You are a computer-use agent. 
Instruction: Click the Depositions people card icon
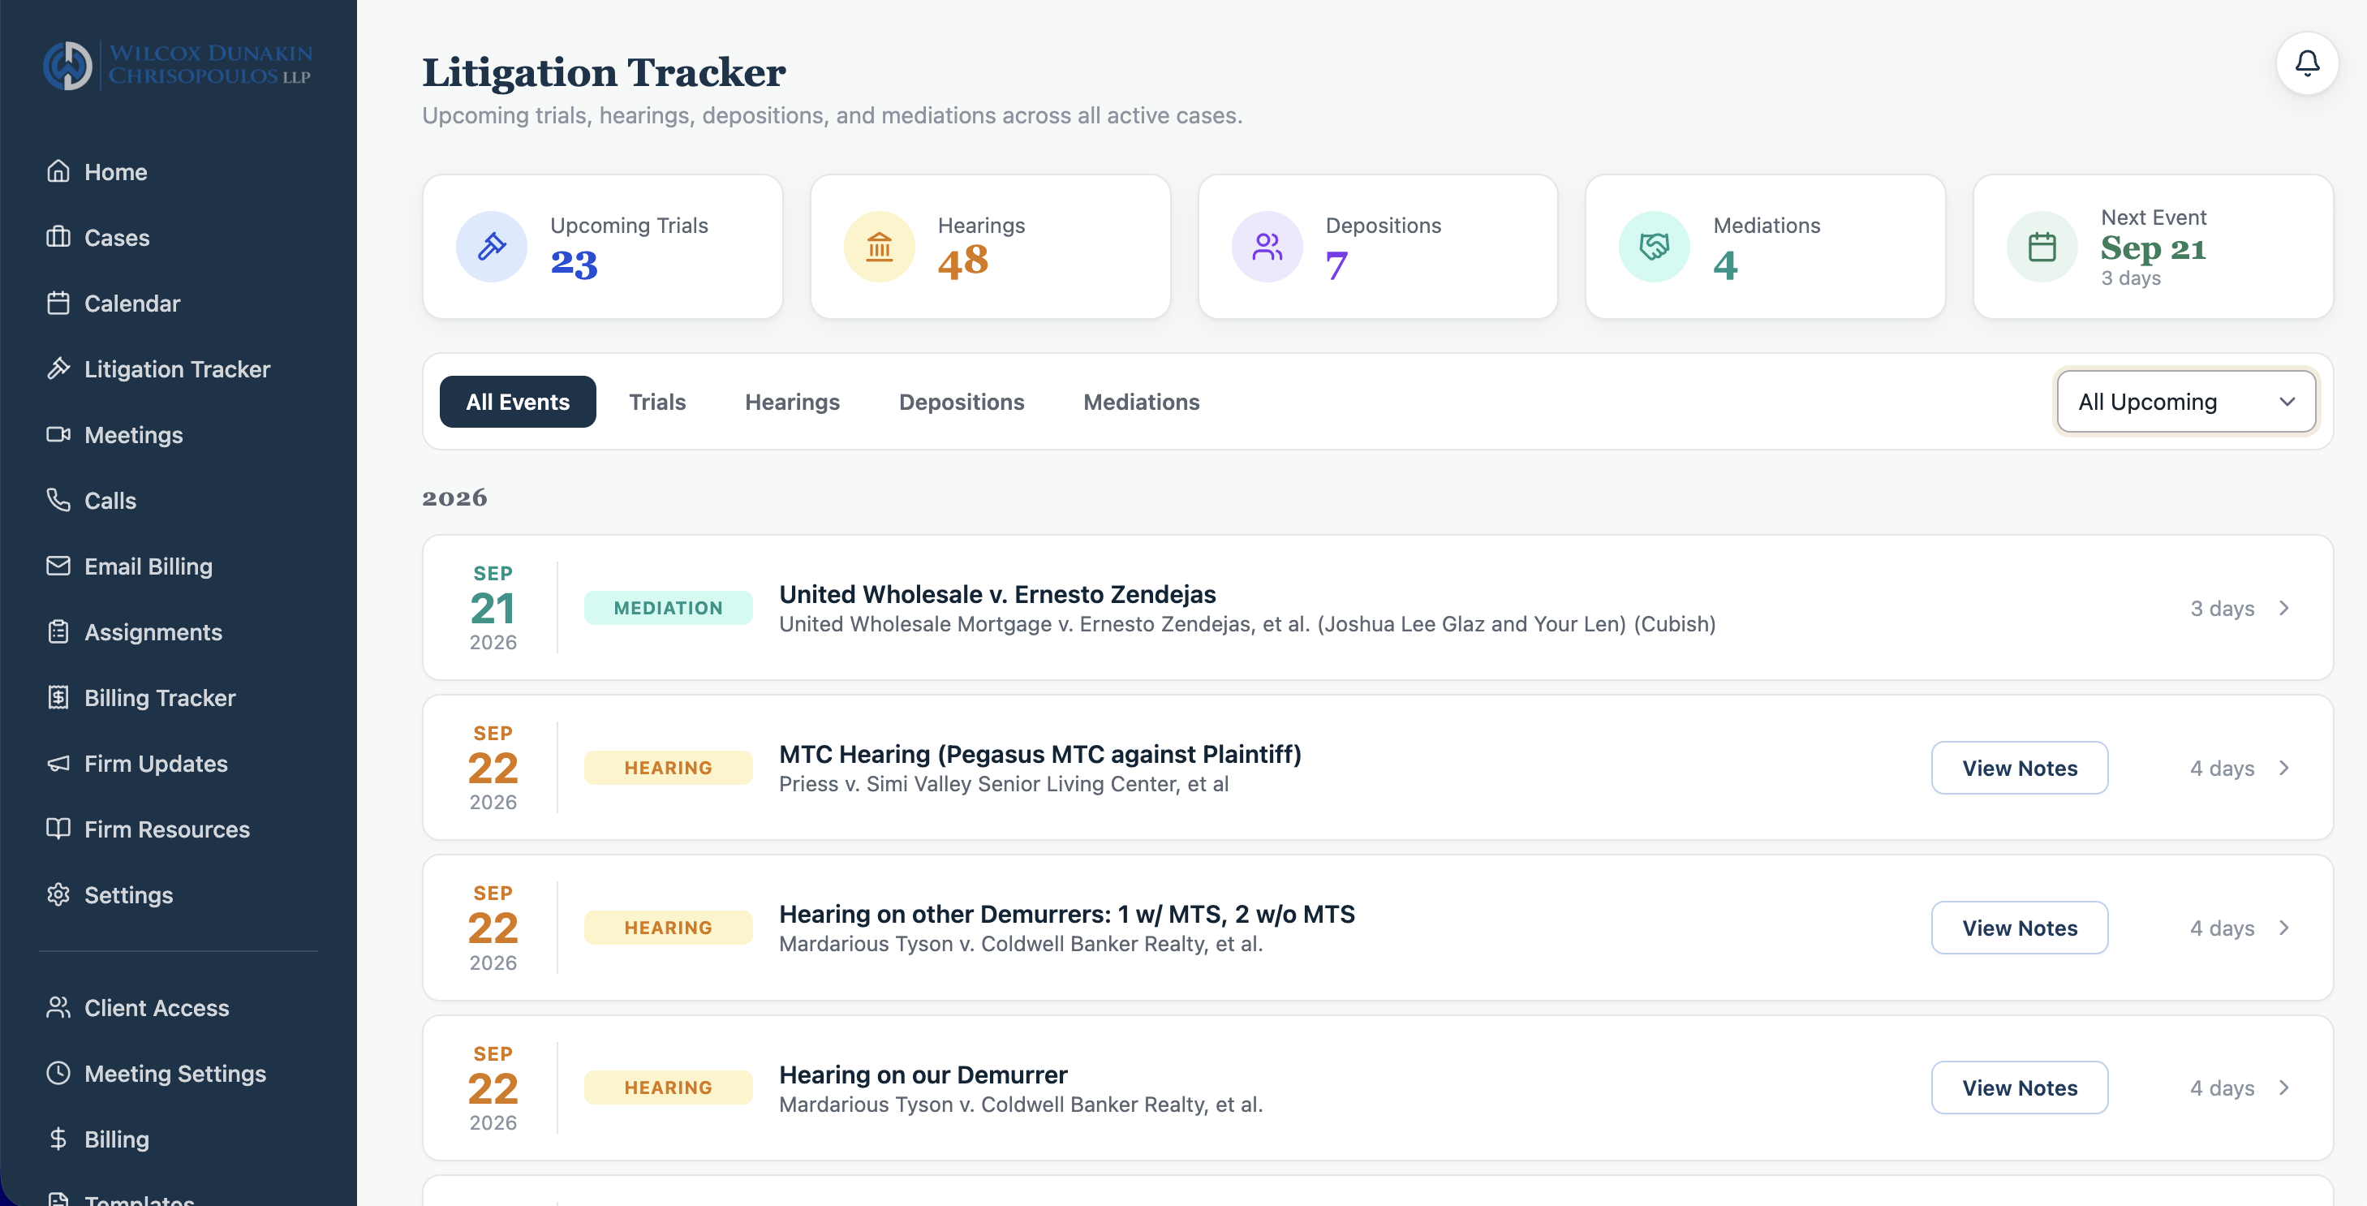pyautogui.click(x=1267, y=247)
